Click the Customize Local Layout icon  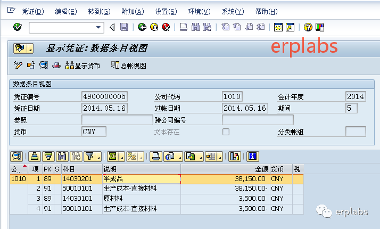(320, 27)
